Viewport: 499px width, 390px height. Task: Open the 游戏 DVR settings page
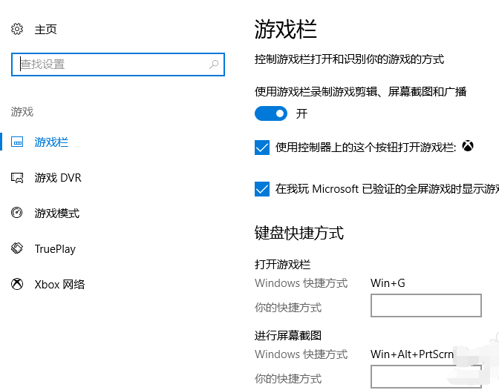click(58, 178)
